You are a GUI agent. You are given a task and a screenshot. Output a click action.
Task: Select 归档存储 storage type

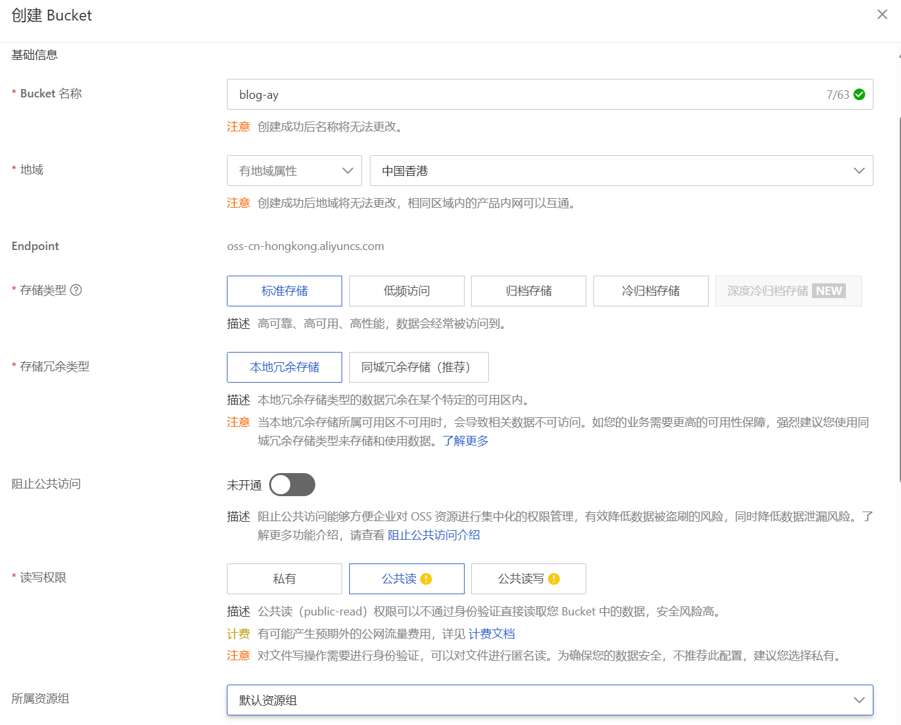point(529,291)
